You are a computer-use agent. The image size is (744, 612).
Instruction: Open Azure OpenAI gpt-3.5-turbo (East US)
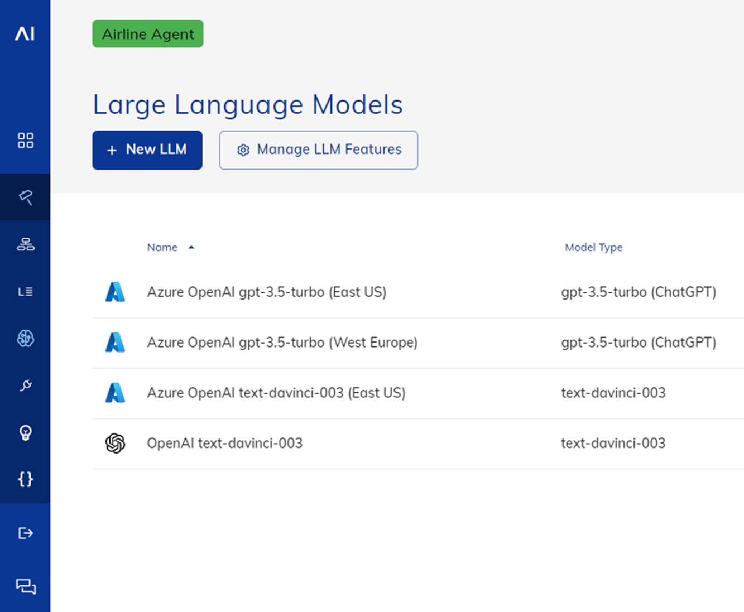pos(267,292)
